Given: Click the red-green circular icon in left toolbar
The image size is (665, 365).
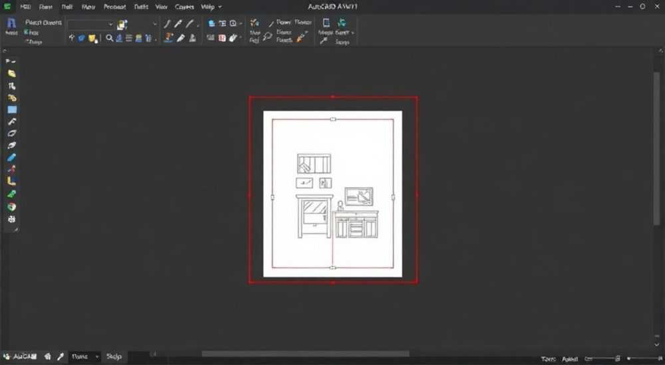Looking at the screenshot, I should pyautogui.click(x=11, y=206).
